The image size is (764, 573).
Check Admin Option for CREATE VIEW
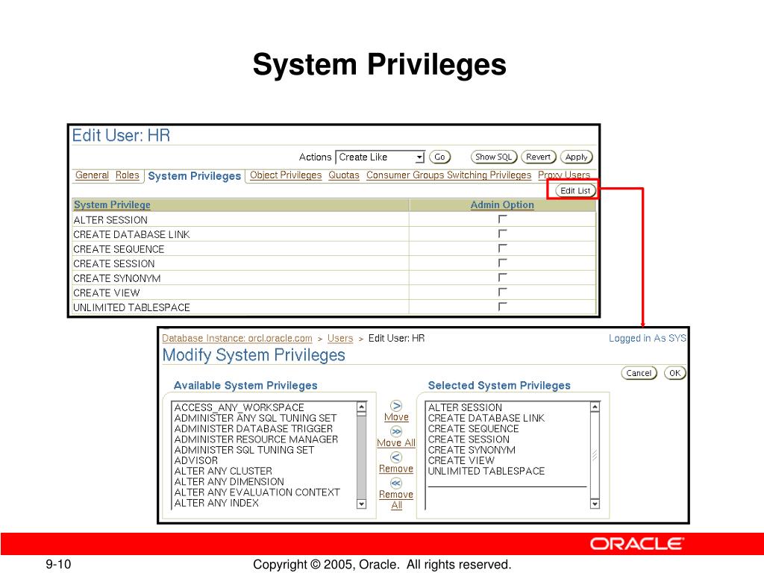[502, 292]
